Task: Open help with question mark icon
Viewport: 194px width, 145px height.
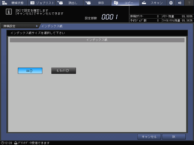Action: [189, 3]
